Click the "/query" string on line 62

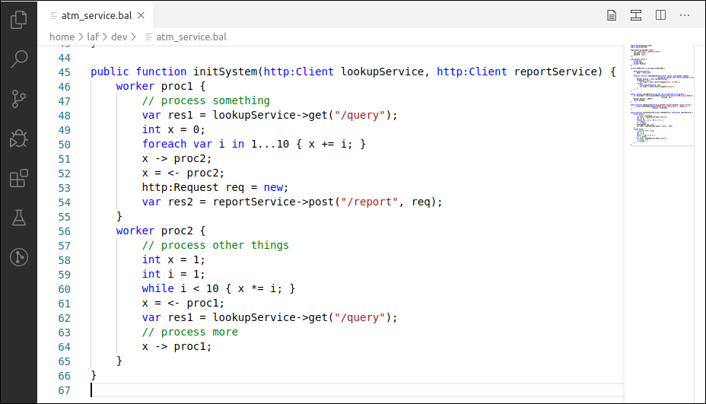click(360, 317)
